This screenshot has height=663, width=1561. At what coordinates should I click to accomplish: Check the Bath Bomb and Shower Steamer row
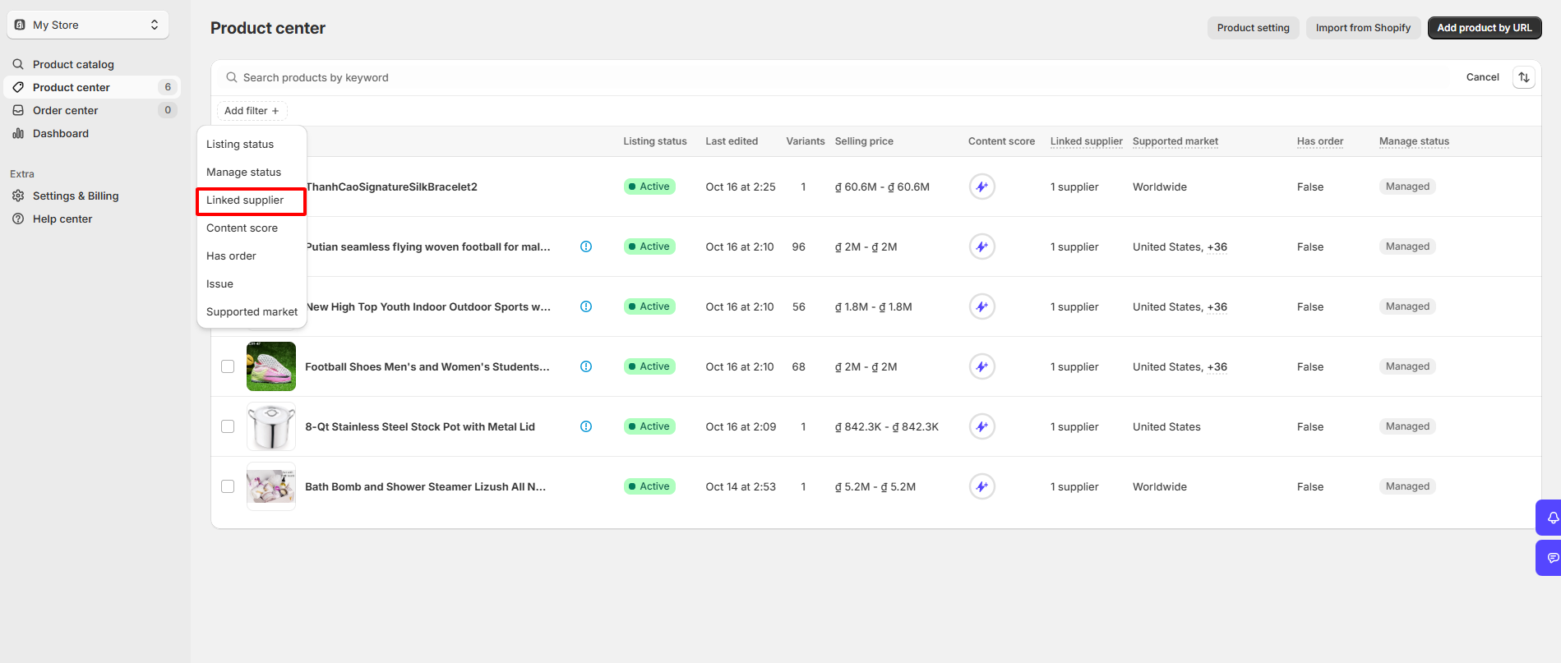click(228, 486)
